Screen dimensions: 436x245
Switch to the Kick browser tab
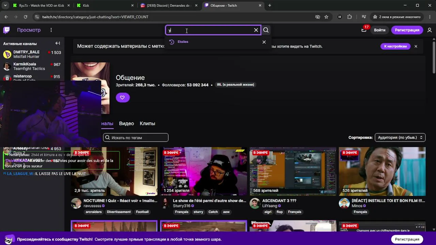[x=106, y=5]
